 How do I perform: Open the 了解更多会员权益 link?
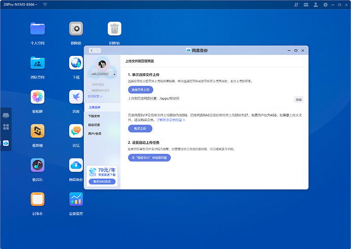pos(170,120)
